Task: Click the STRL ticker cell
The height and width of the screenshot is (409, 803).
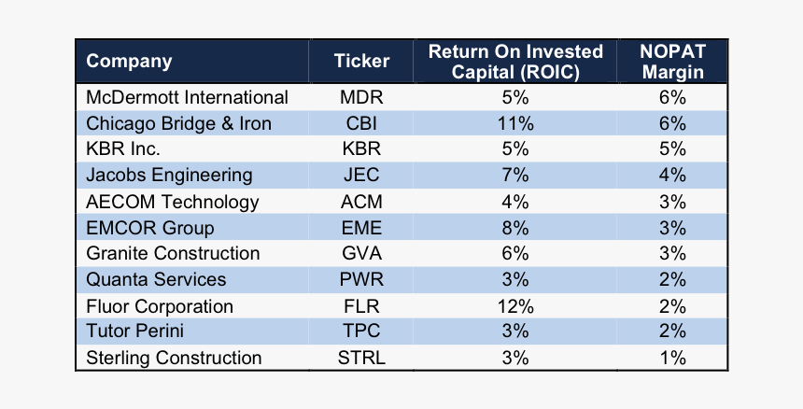Action: [361, 359]
